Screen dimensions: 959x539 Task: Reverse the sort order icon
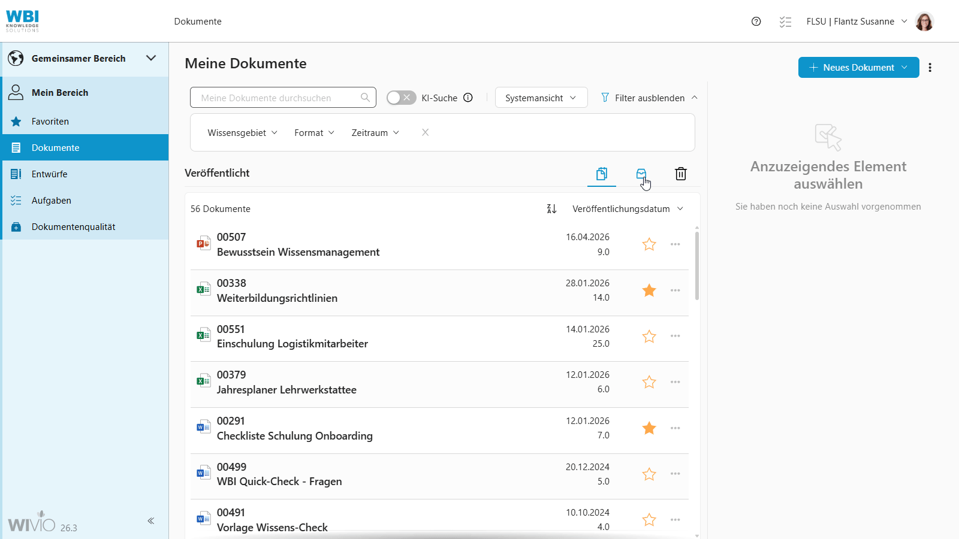point(551,208)
